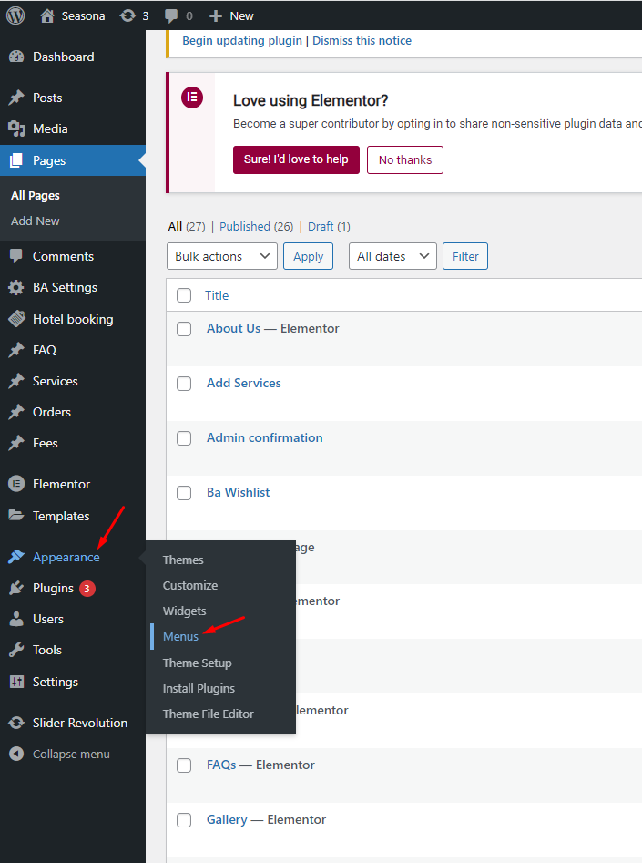The image size is (642, 863).
Task: Open Slider Revolution icon in sidebar
Action: (16, 723)
